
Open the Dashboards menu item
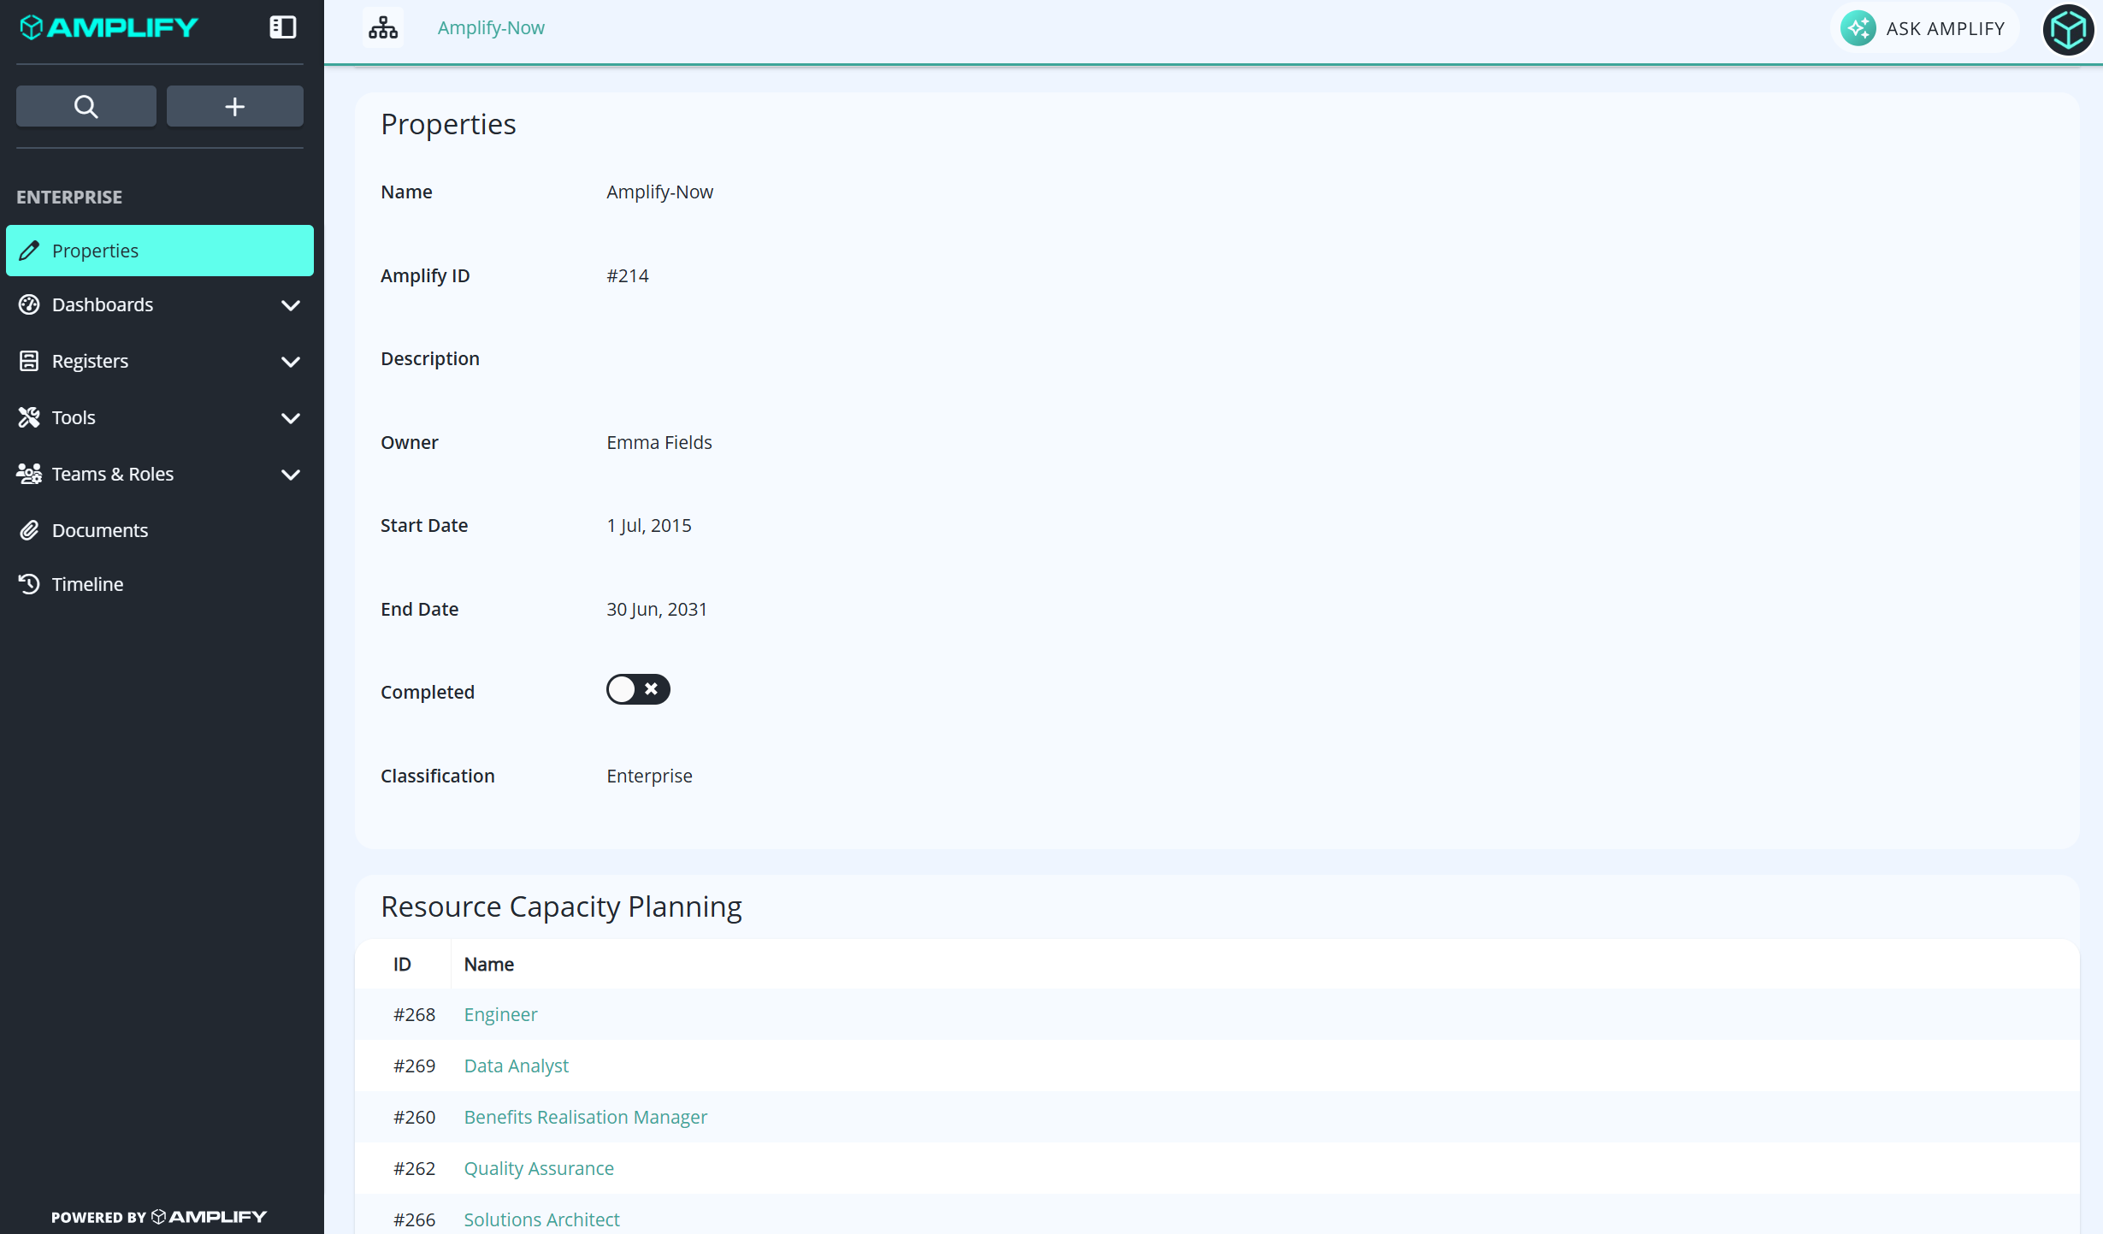tap(160, 304)
